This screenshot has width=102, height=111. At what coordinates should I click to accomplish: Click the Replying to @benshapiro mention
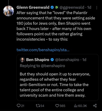(x=53, y=66)
